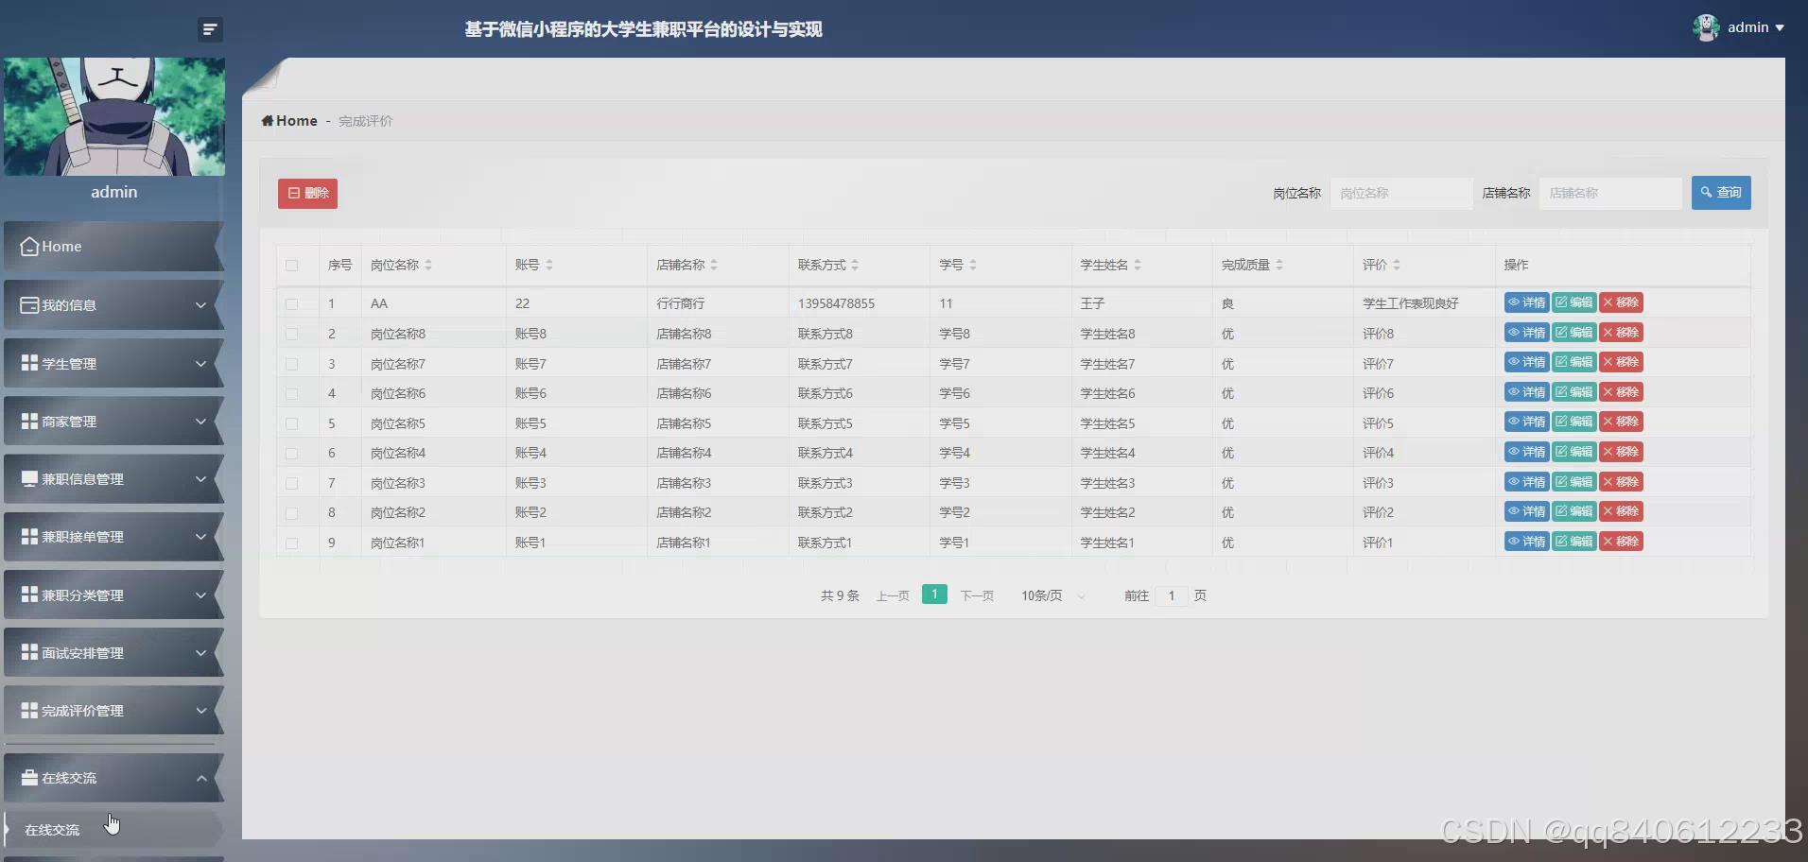Click the 岗位名称 search input field
1808x862 pixels.
[1399, 193]
